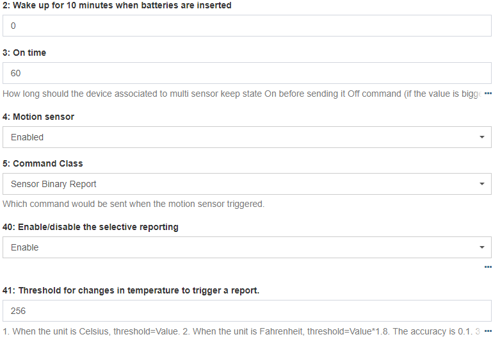The height and width of the screenshot is (346, 500).
Task: Click the temperature threshold field containing 256
Action: tap(246, 311)
